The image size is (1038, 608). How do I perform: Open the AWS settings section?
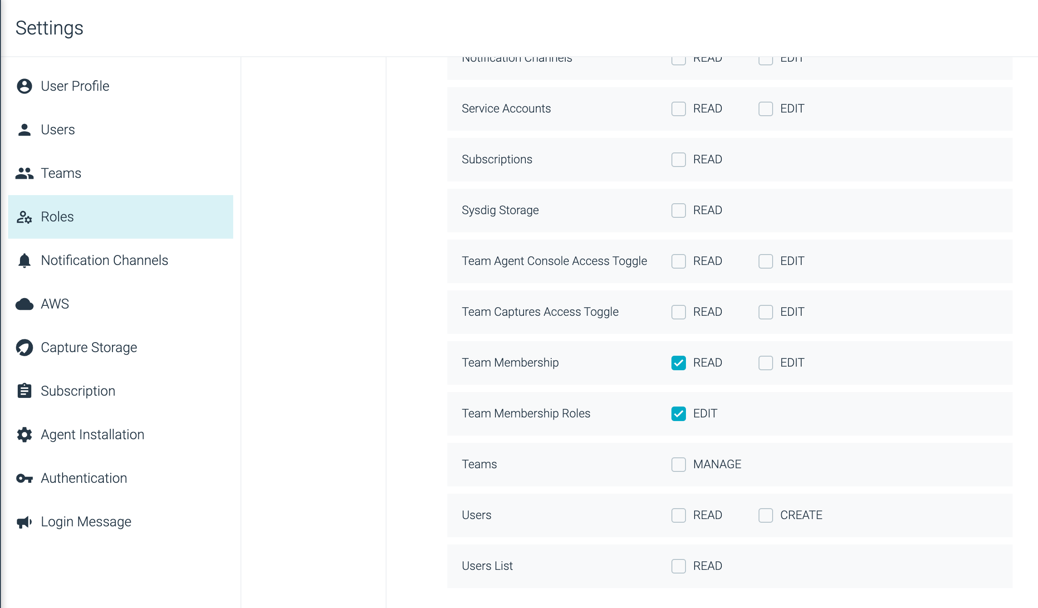[x=121, y=304]
